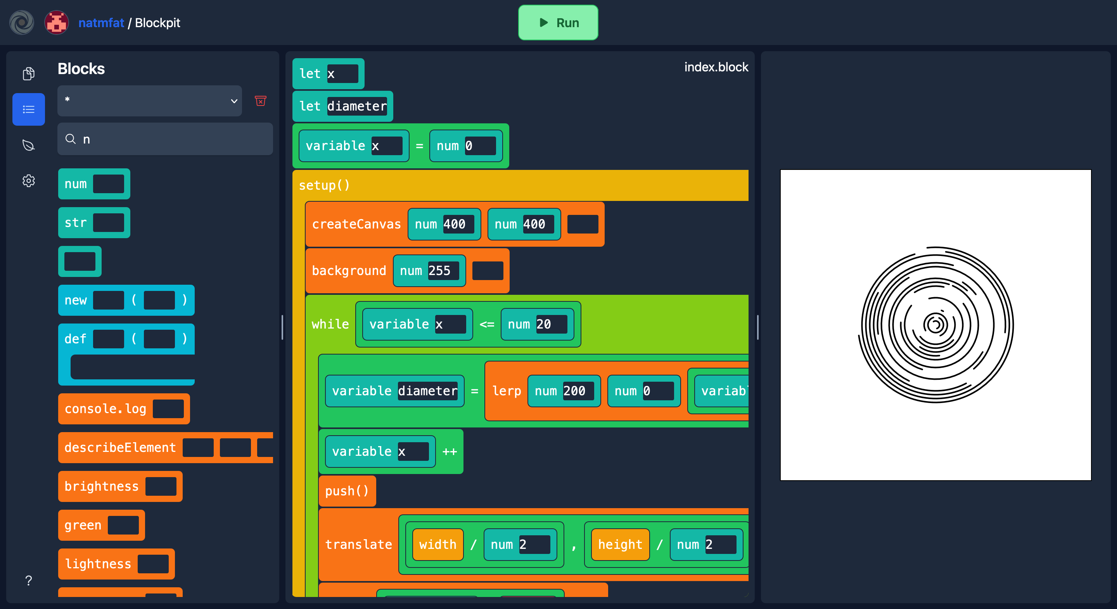
Task: Edit the second createCanvas num 400 value
Action: coord(539,224)
